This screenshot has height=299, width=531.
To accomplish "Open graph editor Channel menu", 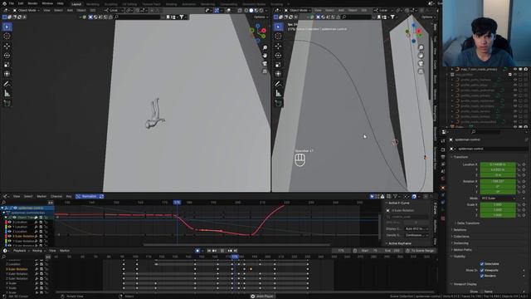I will [x=56, y=197].
